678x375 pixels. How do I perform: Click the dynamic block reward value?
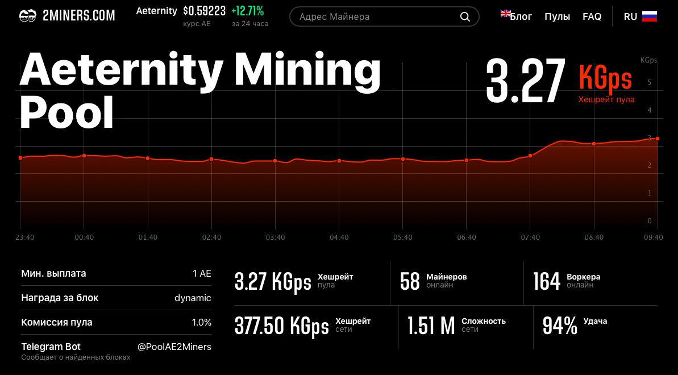193,298
